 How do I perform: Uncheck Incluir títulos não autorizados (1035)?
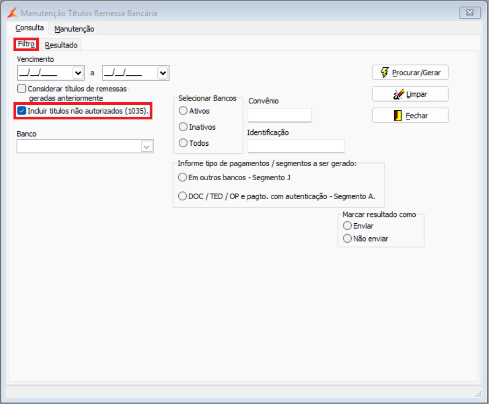pos(22,111)
